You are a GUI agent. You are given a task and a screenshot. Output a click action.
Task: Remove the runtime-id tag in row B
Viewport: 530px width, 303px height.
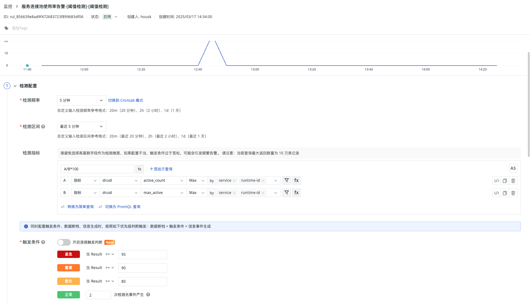[x=263, y=193]
